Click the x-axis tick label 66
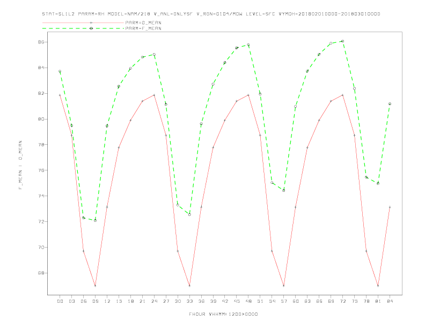 pyautogui.click(x=319, y=301)
